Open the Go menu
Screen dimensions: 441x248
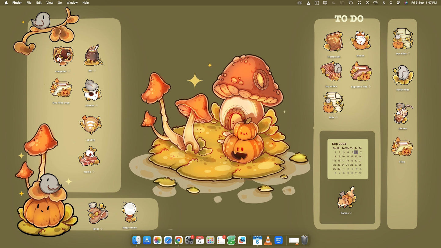click(60, 3)
